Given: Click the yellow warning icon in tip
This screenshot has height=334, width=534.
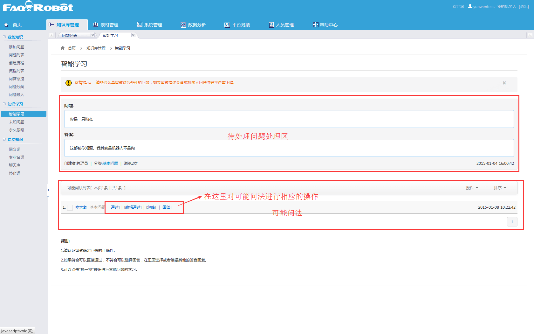Looking at the screenshot, I should (68, 83).
